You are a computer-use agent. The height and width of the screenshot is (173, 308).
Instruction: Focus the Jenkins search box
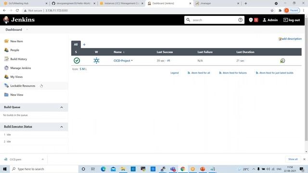214,20
